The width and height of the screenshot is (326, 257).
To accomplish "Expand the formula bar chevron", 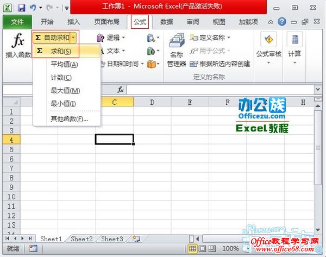I will (318, 90).
